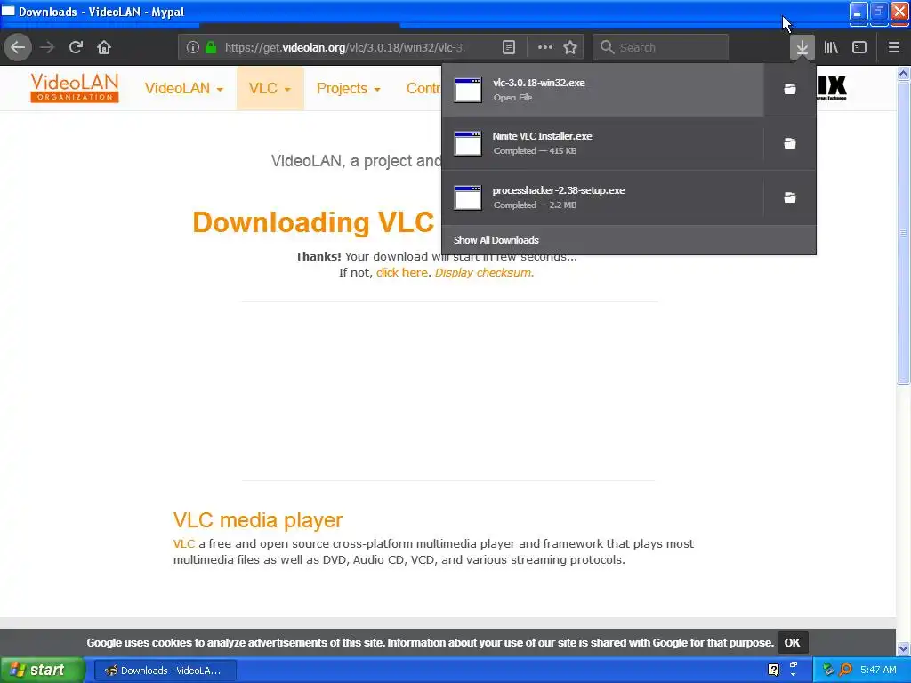The height and width of the screenshot is (683, 911).
Task: Click the Display checksum link
Action: click(483, 272)
